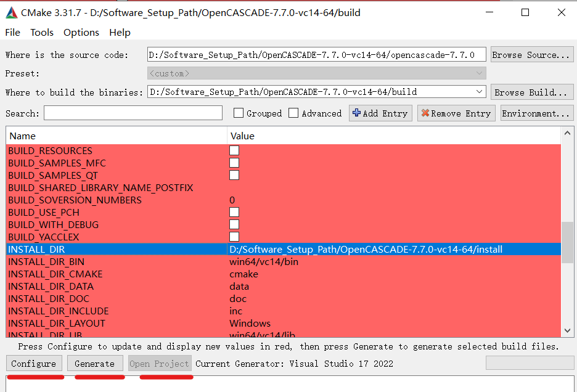Enable the BUILD_USE_PCH checkbox
This screenshot has width=577, height=392.
(x=234, y=212)
